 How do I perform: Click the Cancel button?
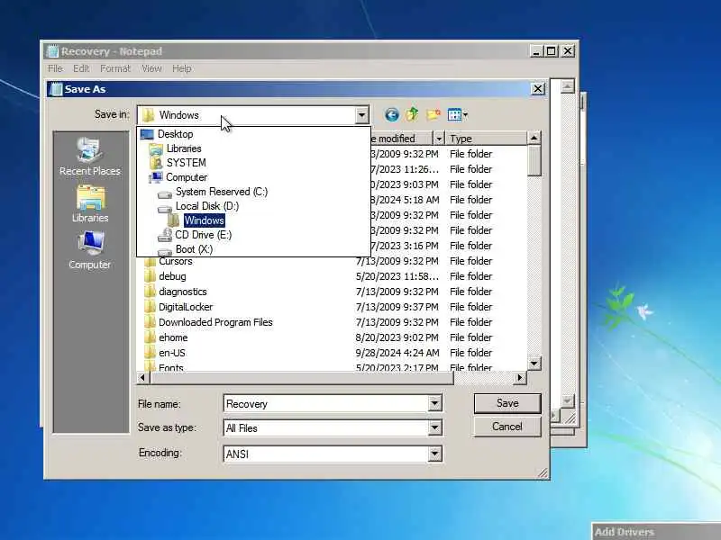coord(507,427)
